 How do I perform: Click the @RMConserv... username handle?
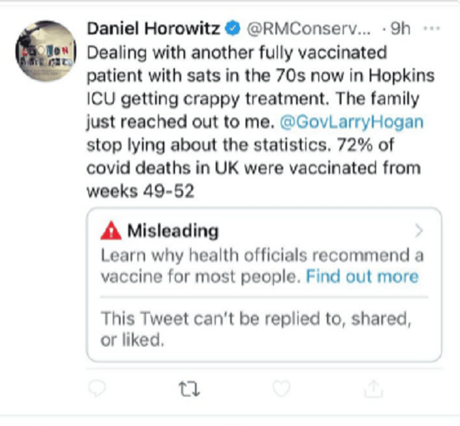[x=308, y=29]
